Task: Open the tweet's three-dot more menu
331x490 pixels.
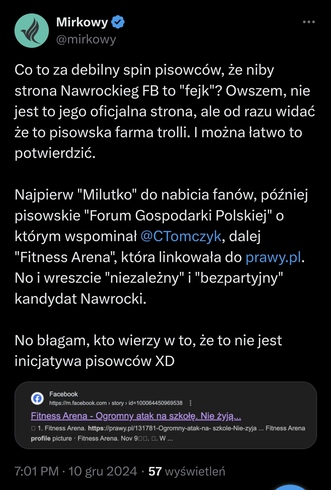Action: 309,22
